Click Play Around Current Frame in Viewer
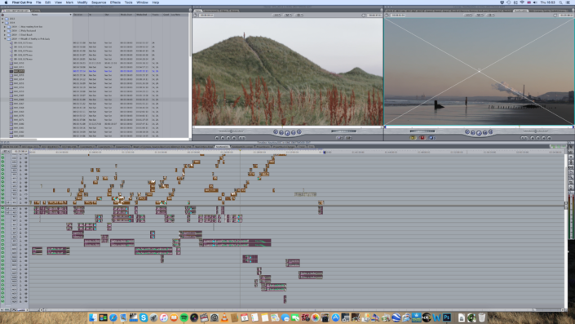The height and width of the screenshot is (324, 575). [x=294, y=132]
